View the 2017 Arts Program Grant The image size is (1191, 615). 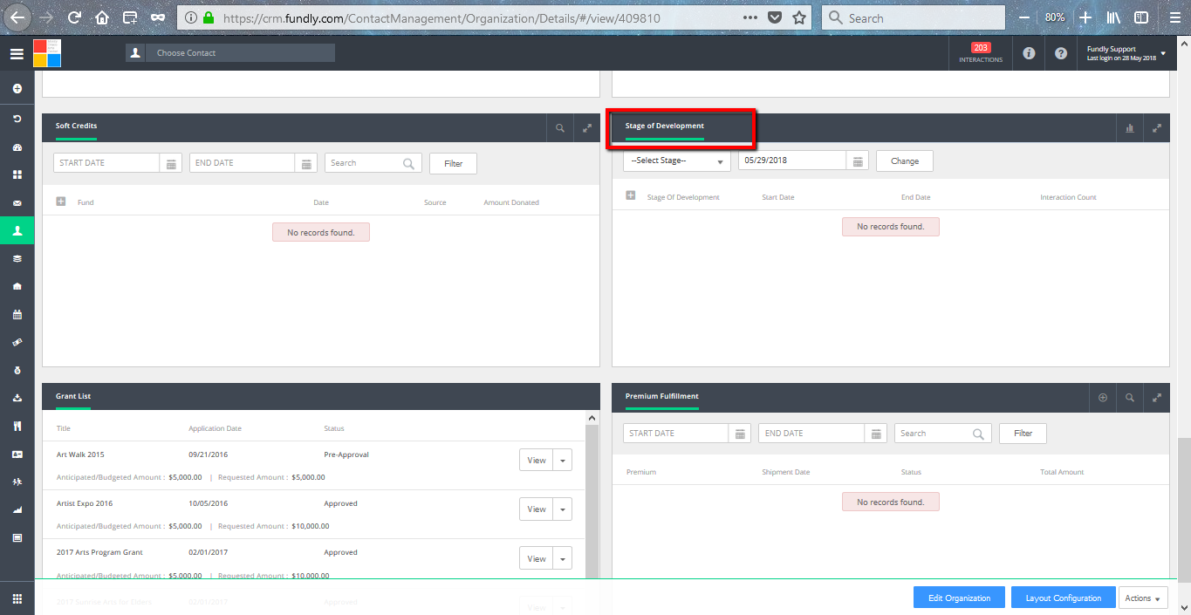pos(537,558)
